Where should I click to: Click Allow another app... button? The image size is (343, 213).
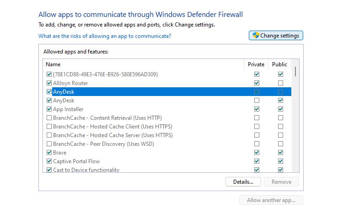pyautogui.click(x=271, y=200)
